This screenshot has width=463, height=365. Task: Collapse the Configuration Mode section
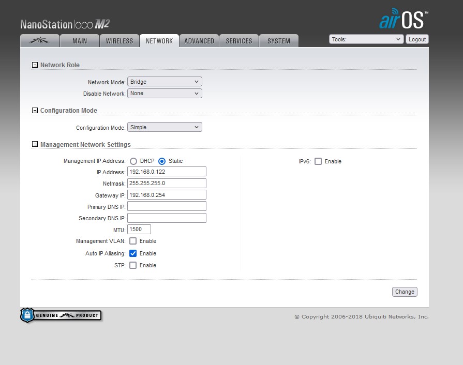35,110
